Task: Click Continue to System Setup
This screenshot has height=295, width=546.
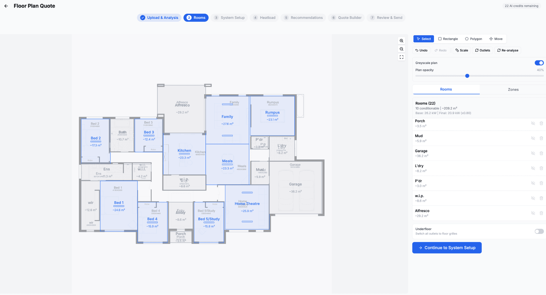Action: [x=447, y=248]
